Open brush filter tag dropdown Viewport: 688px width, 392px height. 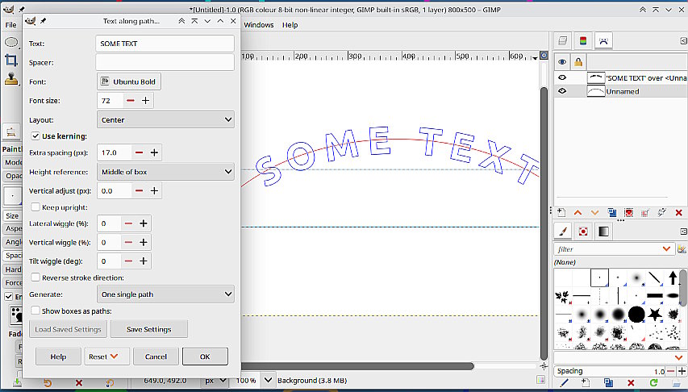click(x=666, y=249)
